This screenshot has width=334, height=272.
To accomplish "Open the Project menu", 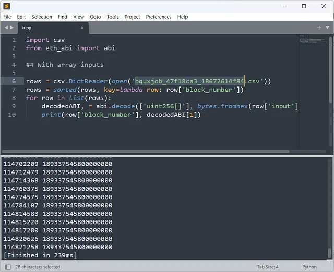I will [x=132, y=17].
